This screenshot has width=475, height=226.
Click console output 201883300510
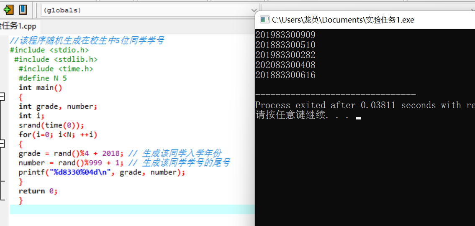point(285,45)
